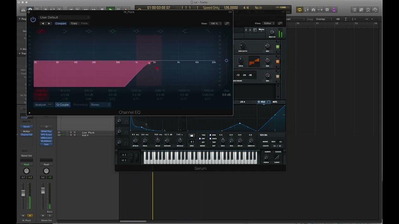The image size is (399, 224).
Task: Enable the low-pass filter band icon
Action: (x=208, y=31)
